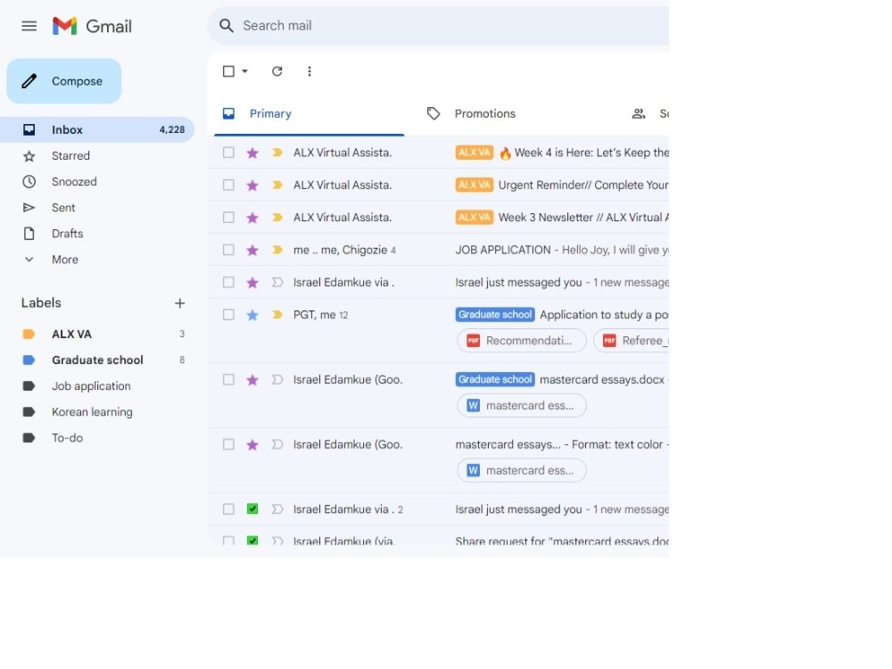The height and width of the screenshot is (669, 892).
Task: Click the blue Graduate school label color tag
Action: coord(29,360)
